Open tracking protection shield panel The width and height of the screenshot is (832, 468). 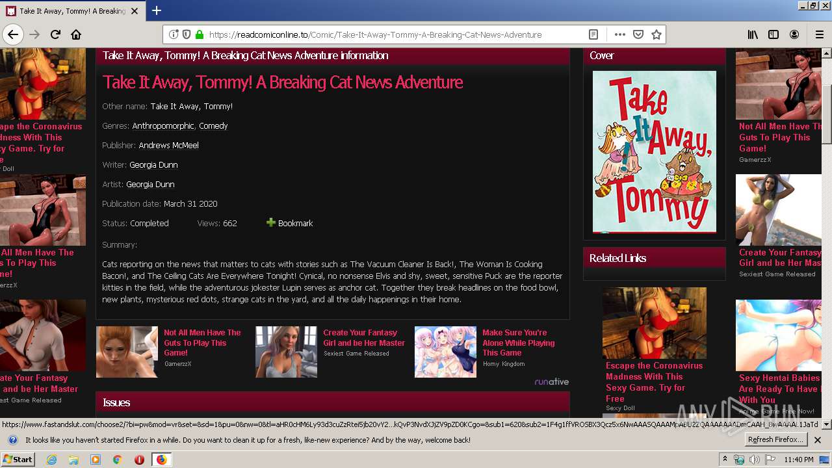coord(187,34)
